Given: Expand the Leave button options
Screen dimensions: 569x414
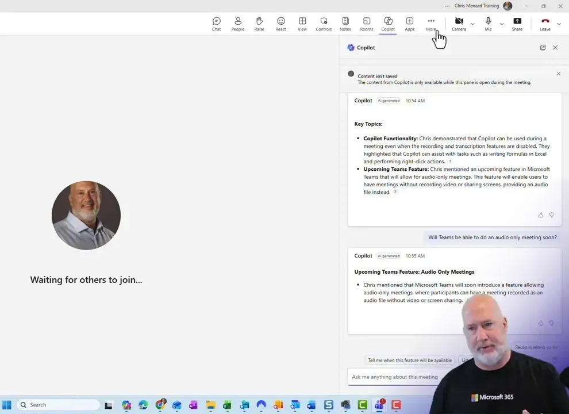Looking at the screenshot, I should coord(558,24).
